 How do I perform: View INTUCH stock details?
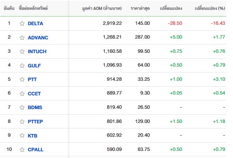(x=37, y=51)
